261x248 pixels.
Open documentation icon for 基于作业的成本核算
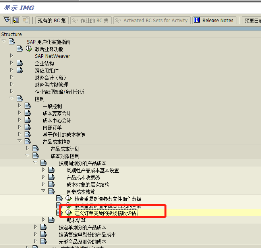tap(28, 134)
